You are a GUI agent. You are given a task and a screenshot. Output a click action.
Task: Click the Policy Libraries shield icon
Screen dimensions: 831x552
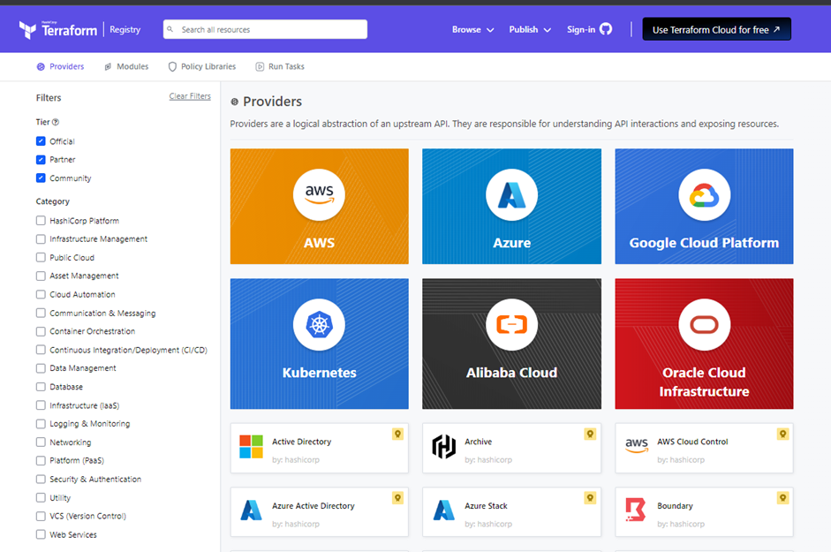tap(172, 67)
